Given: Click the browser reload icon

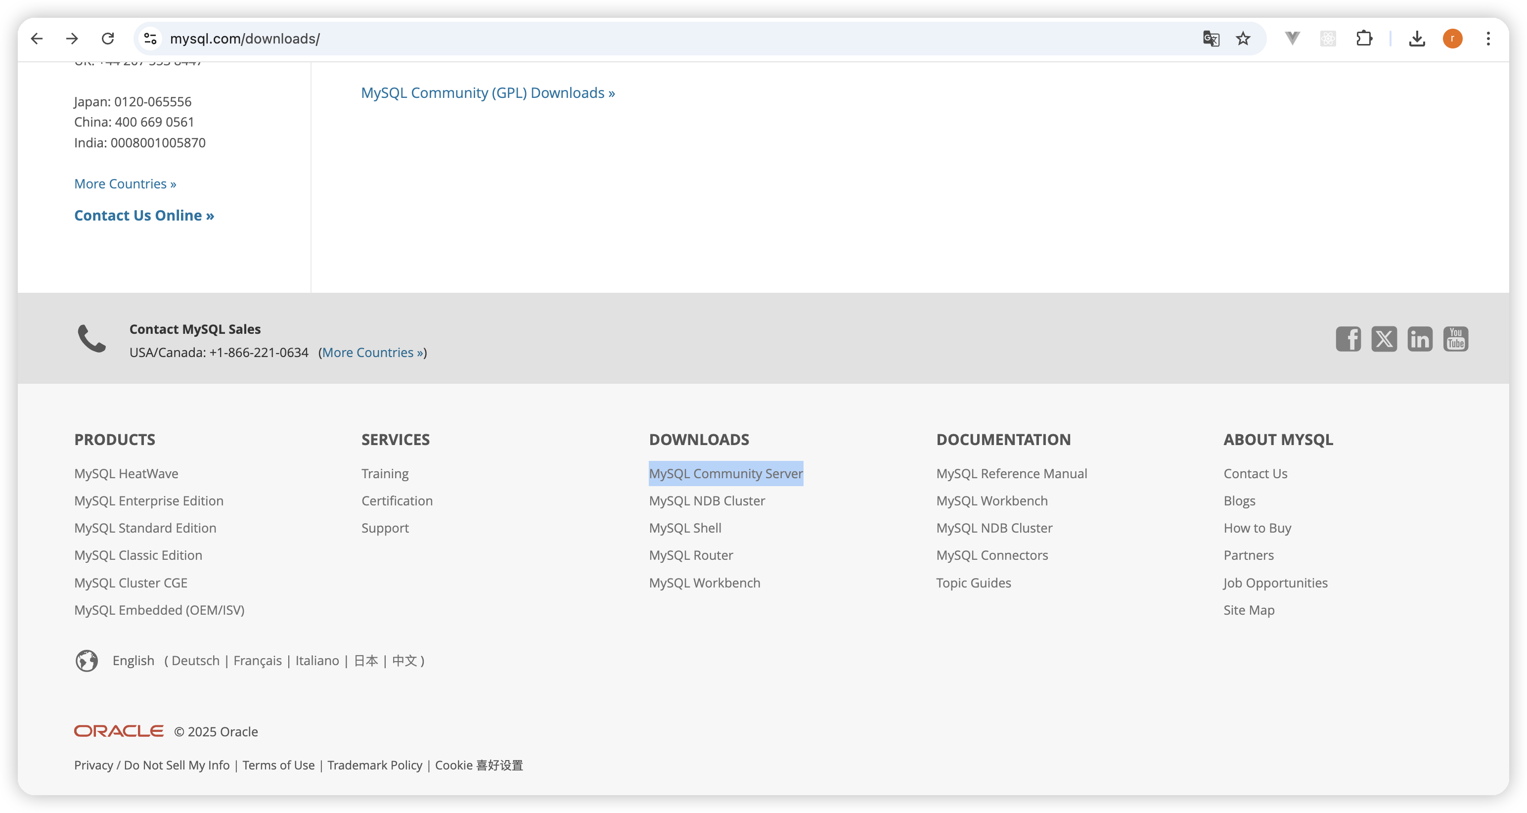Looking at the screenshot, I should point(108,39).
